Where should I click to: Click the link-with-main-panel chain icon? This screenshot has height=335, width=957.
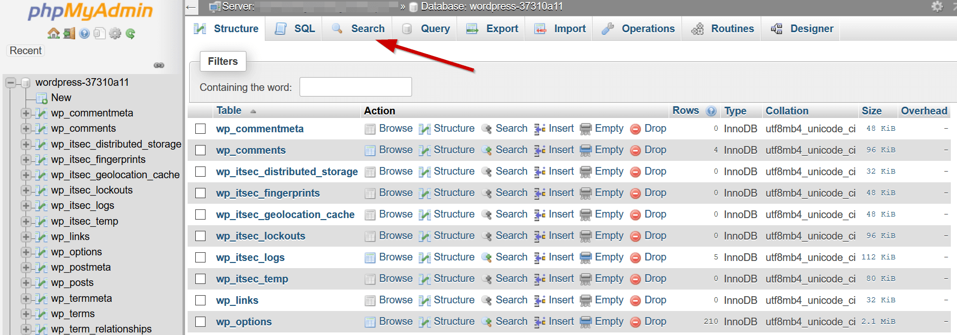(159, 65)
